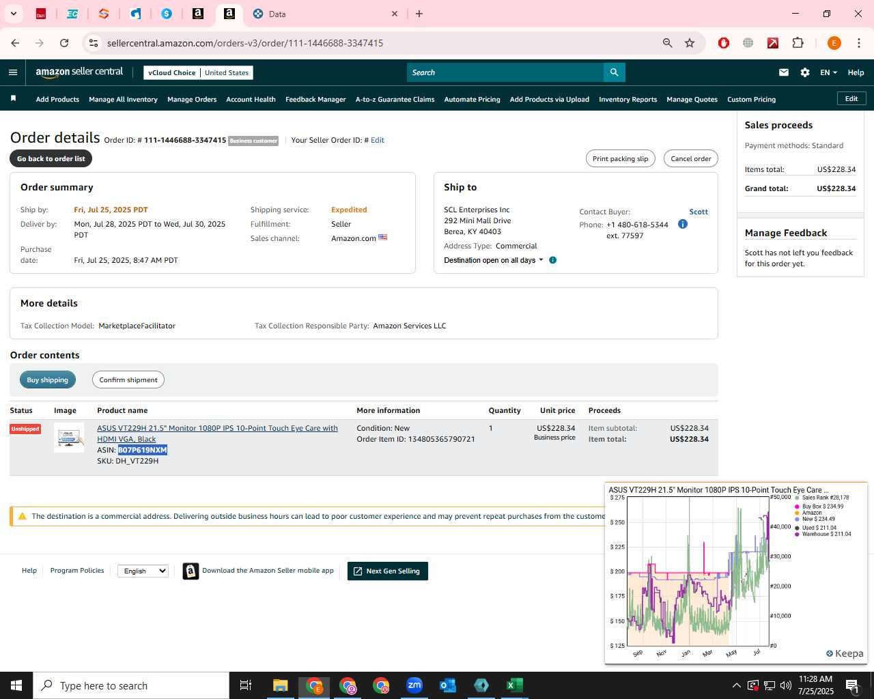
Task: Open Excel from the taskbar
Action: pyautogui.click(x=515, y=685)
